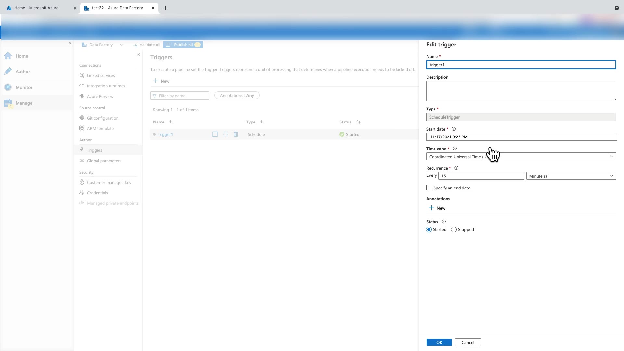
Task: Sort triggers by Name column arrows
Action: [172, 122]
